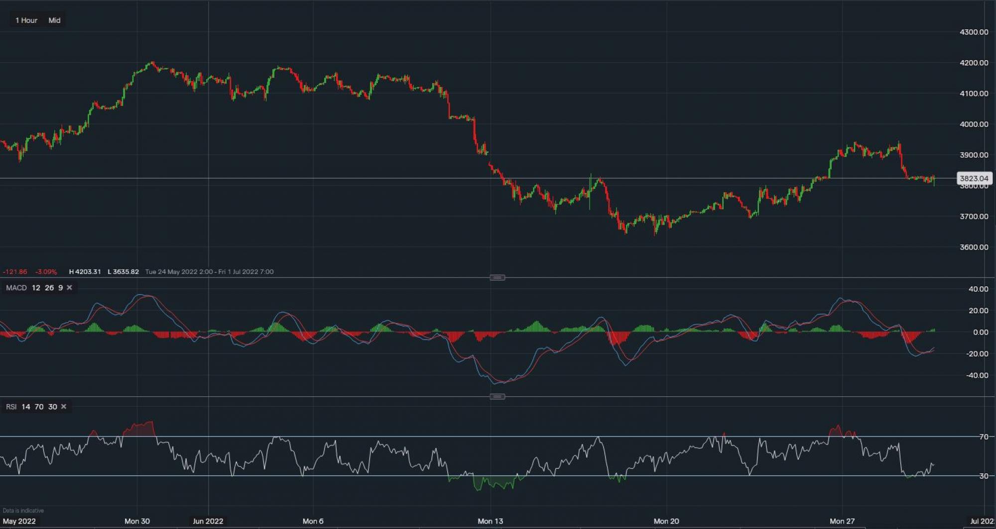Remove the RSI indicator via its X icon
Viewport: 996px width, 529px height.
point(64,406)
